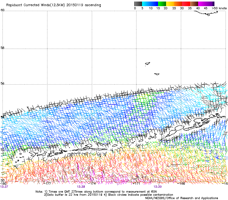Click the magenta 40-45 knots legend swatch

(x=202, y=4)
